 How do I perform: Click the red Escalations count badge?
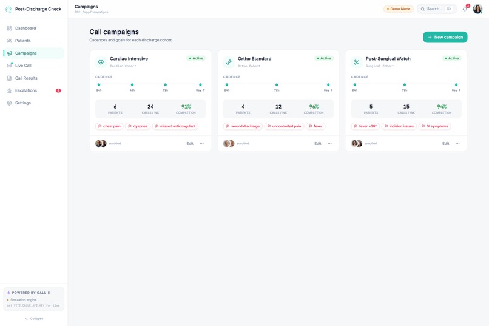tap(58, 90)
